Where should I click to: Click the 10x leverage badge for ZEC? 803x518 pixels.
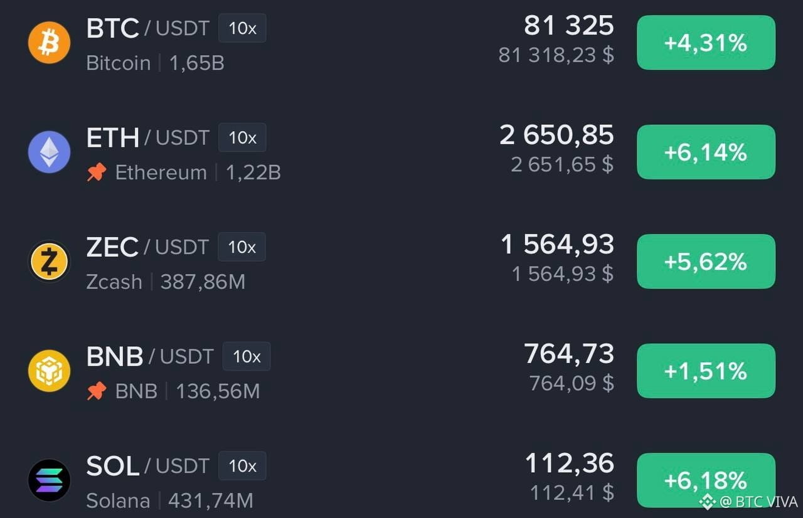click(242, 247)
